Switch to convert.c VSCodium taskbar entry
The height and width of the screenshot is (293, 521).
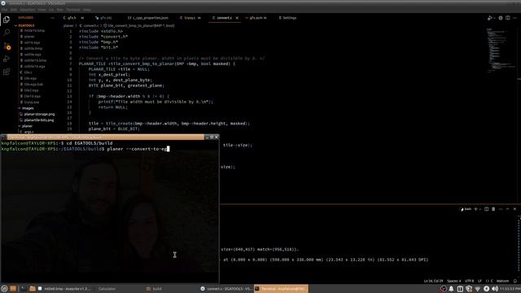click(x=226, y=289)
